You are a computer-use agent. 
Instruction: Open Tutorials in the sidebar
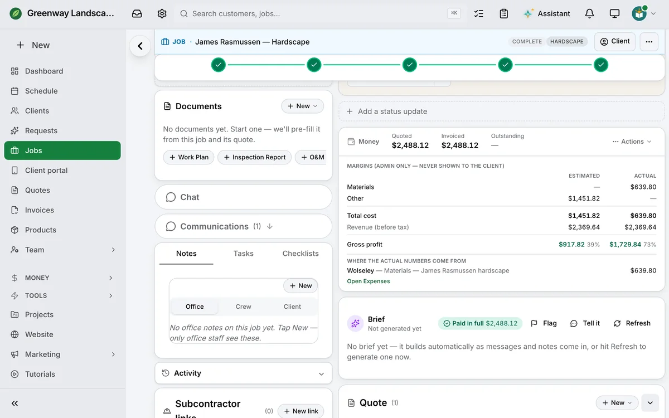(62, 375)
